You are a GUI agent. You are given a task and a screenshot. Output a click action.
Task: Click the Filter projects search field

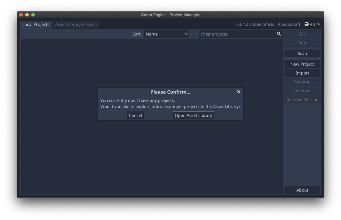[241, 34]
